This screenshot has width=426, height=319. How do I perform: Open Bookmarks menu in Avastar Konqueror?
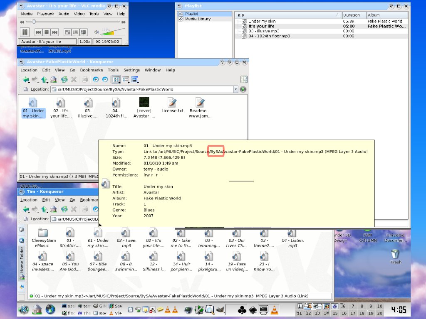[92, 70]
